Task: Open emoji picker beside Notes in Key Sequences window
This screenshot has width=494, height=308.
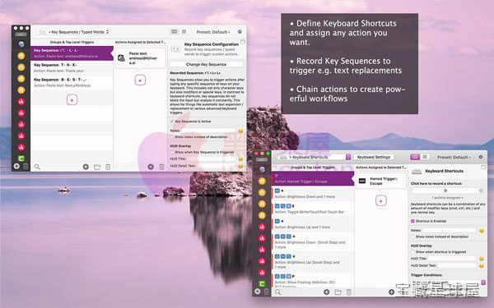Action: [240, 131]
